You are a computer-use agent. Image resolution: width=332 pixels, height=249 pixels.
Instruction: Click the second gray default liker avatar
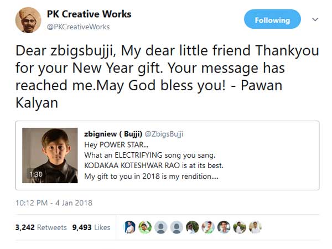[176, 227]
